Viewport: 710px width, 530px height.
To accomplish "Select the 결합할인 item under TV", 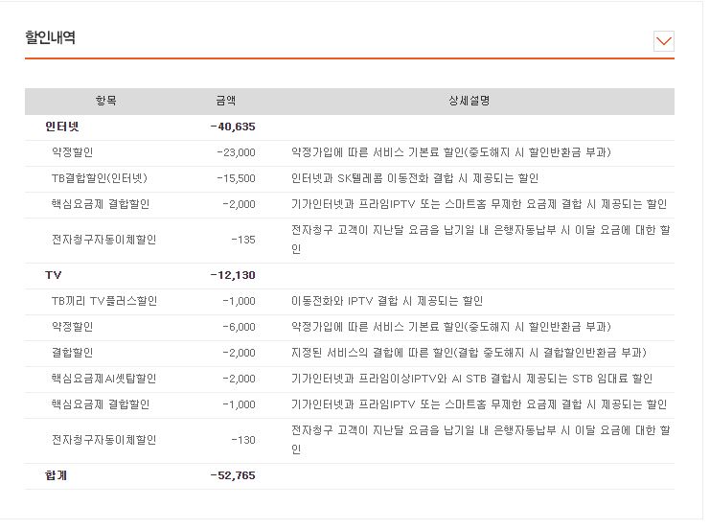I will (73, 353).
